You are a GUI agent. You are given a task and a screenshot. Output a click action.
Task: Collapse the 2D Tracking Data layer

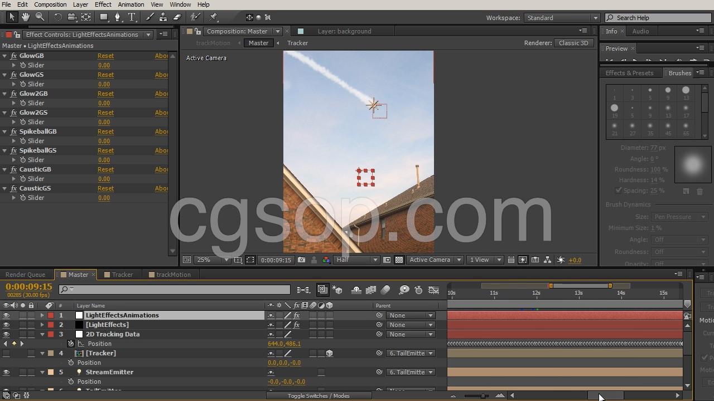[x=42, y=334]
